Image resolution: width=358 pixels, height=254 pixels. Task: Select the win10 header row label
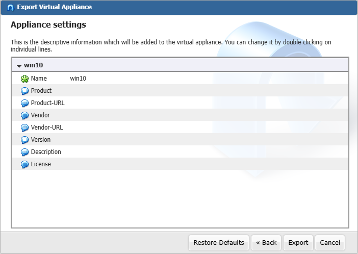coord(33,65)
